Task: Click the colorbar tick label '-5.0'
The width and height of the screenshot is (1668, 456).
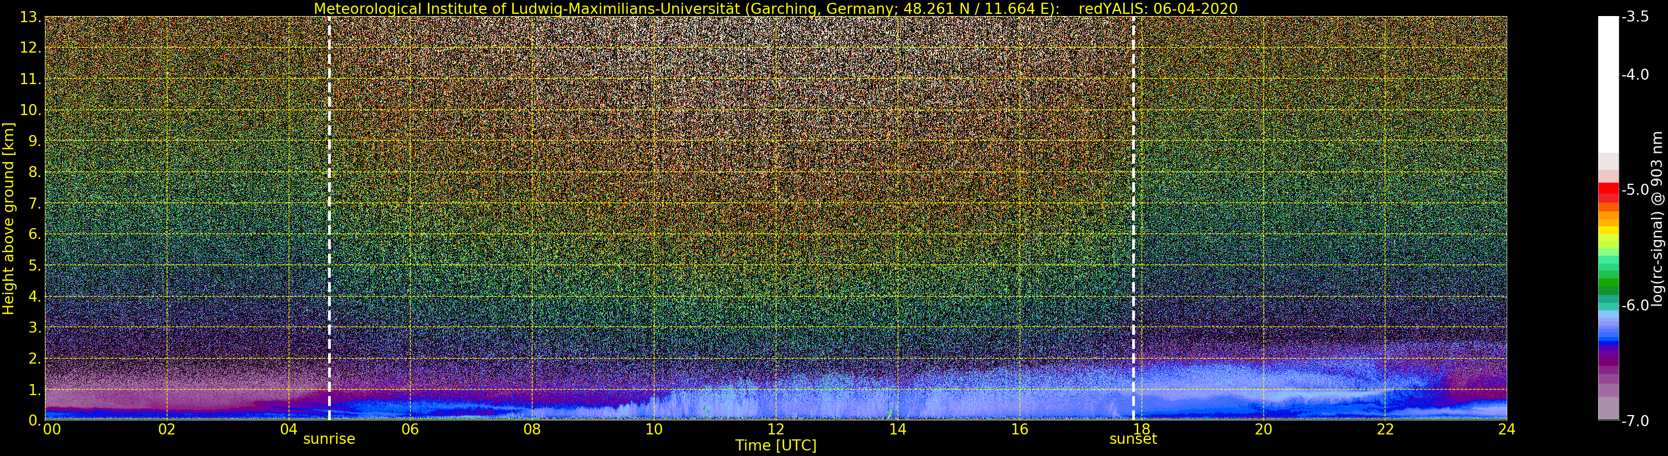Action: click(x=1636, y=190)
